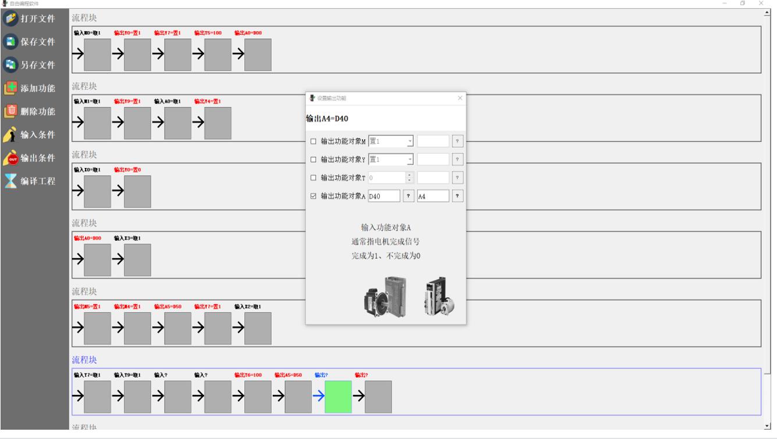Click into the D40 input field
The width and height of the screenshot is (777, 439).
pos(384,196)
